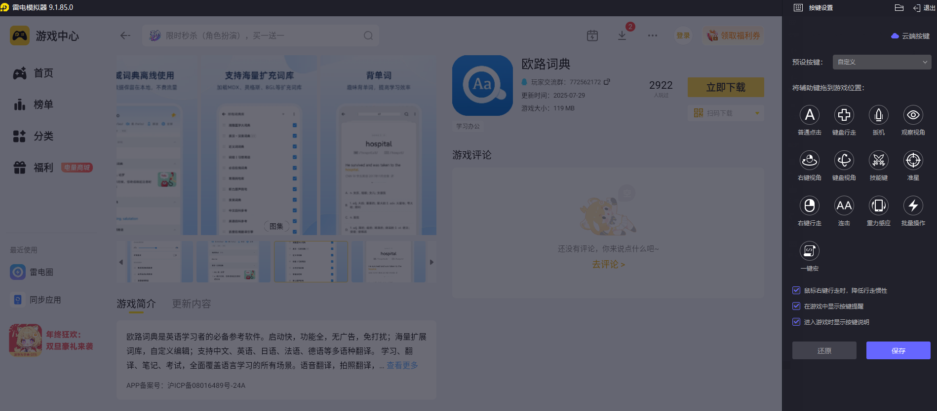This screenshot has width=937, height=411.
Task: Select the 扳机 trigger key icon
Action: pos(879,115)
